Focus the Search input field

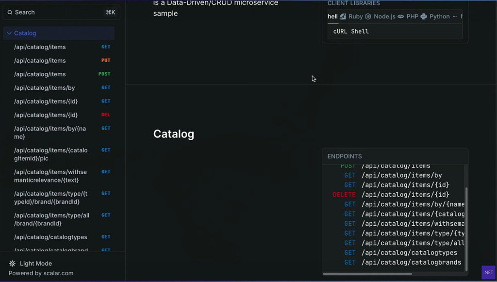58,12
